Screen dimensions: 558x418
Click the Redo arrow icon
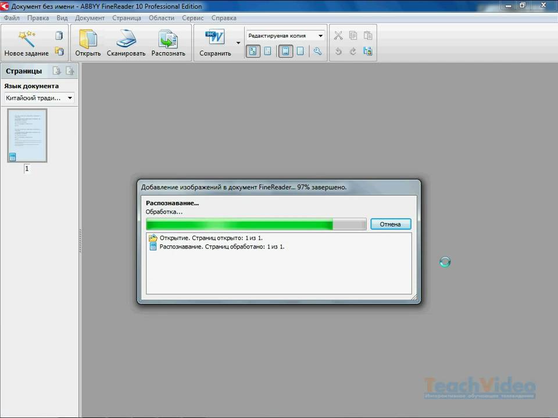coord(353,52)
